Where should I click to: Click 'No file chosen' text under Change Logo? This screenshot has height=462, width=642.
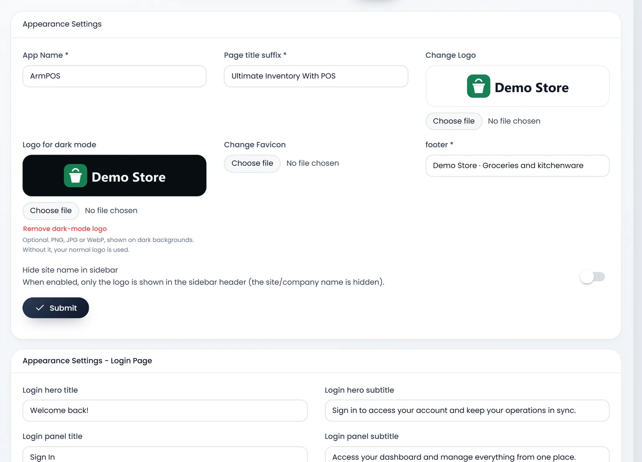coord(514,121)
